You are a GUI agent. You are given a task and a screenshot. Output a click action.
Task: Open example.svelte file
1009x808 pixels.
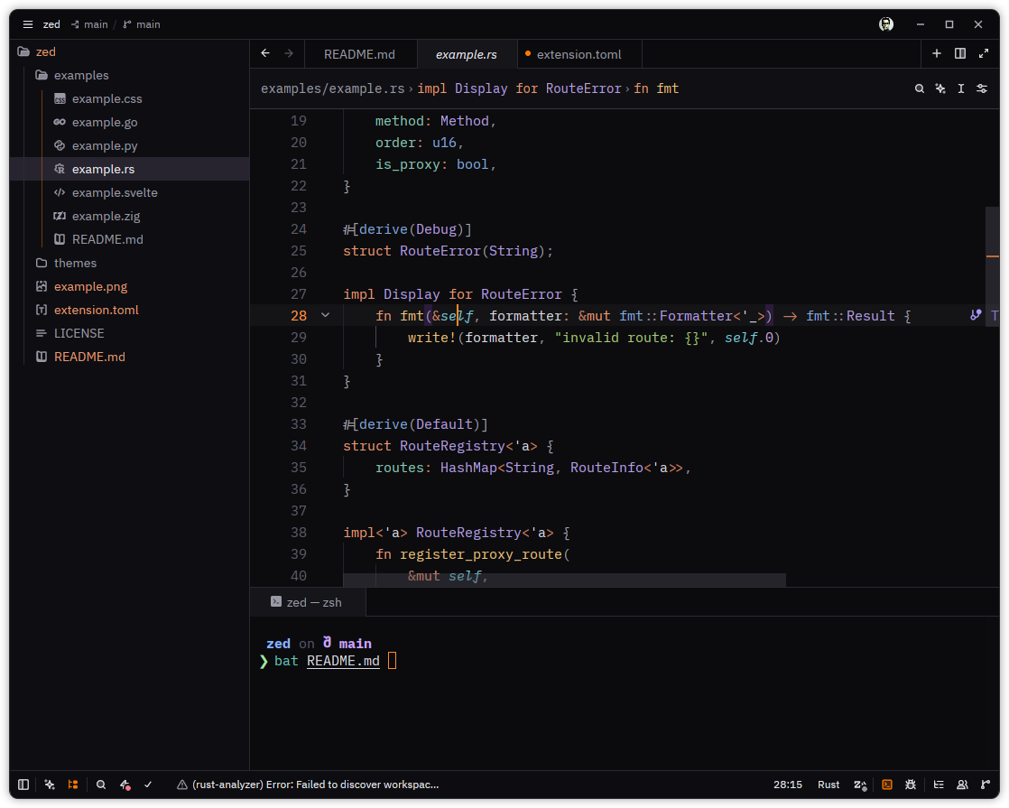129,192
